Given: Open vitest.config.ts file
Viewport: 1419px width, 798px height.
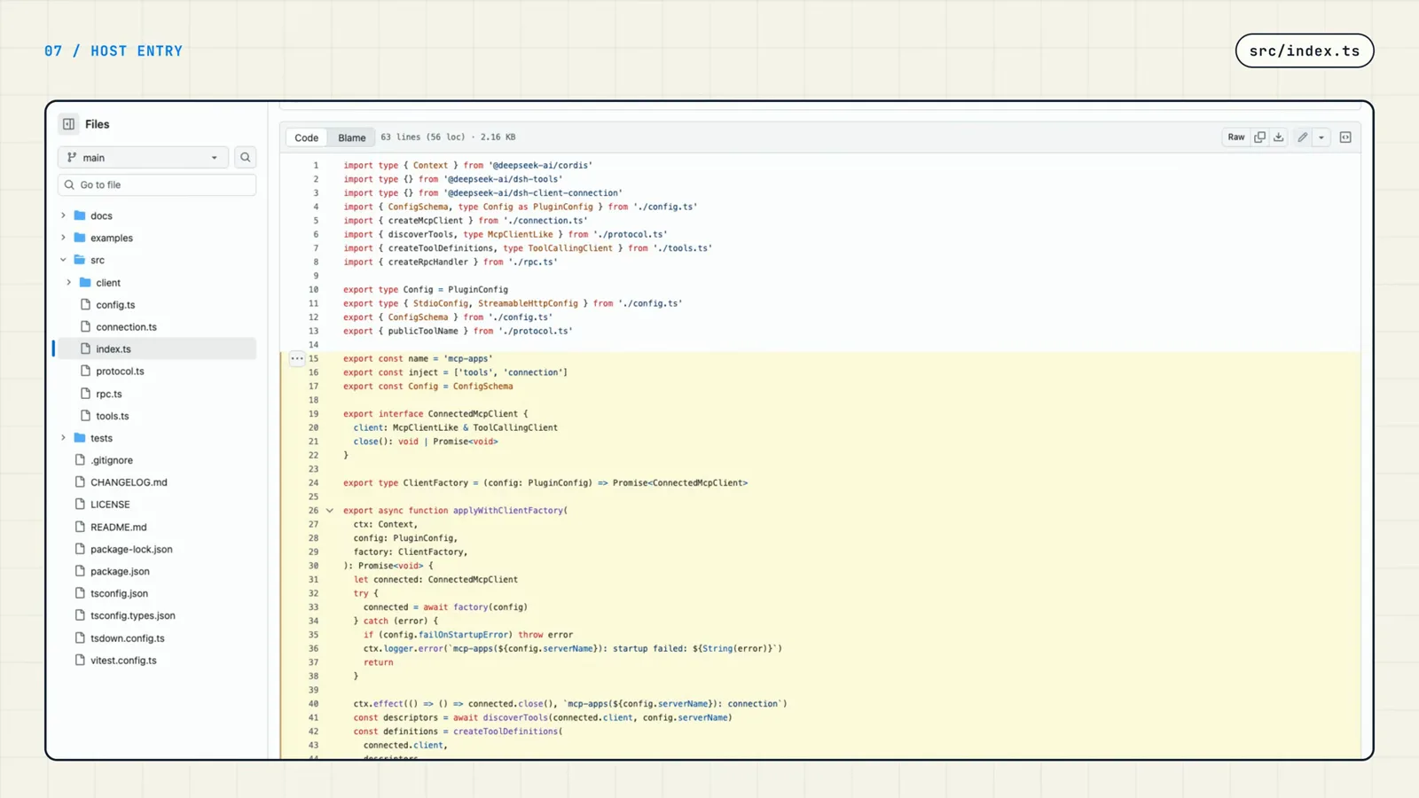Looking at the screenshot, I should coord(123,661).
